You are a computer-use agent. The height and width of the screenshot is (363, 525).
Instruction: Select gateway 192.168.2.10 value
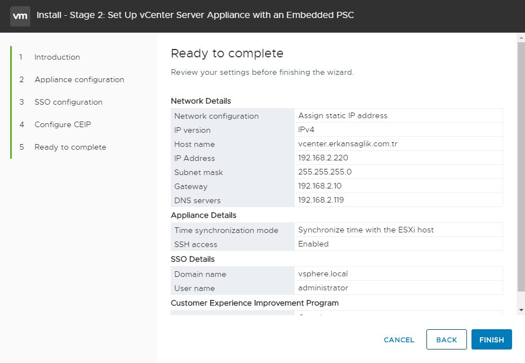pyautogui.click(x=320, y=186)
